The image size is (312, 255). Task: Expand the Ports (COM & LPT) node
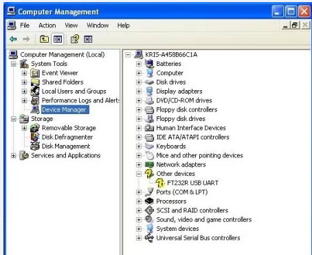(139, 192)
